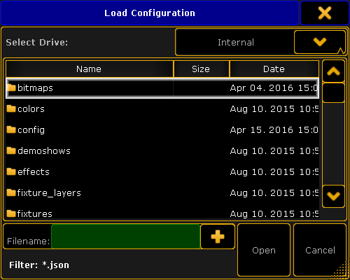The height and width of the screenshot is (280, 350).
Task: Select the fixtures folder row
Action: point(162,213)
